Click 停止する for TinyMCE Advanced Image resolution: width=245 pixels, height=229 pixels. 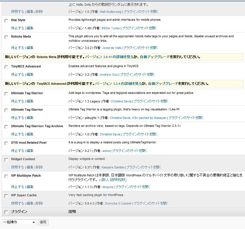[x=18, y=75]
